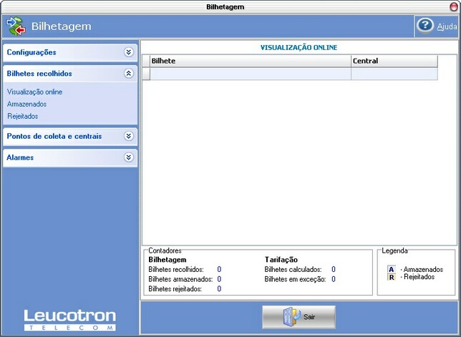Click the Bilhetes recolhidos section header
Viewport: 461px width, 337px height.
click(70, 74)
